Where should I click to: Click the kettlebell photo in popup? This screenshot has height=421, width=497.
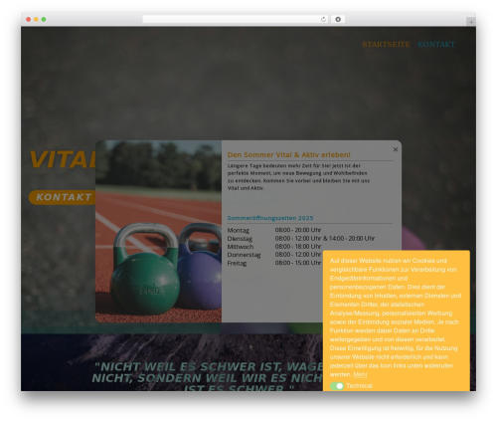click(x=158, y=231)
